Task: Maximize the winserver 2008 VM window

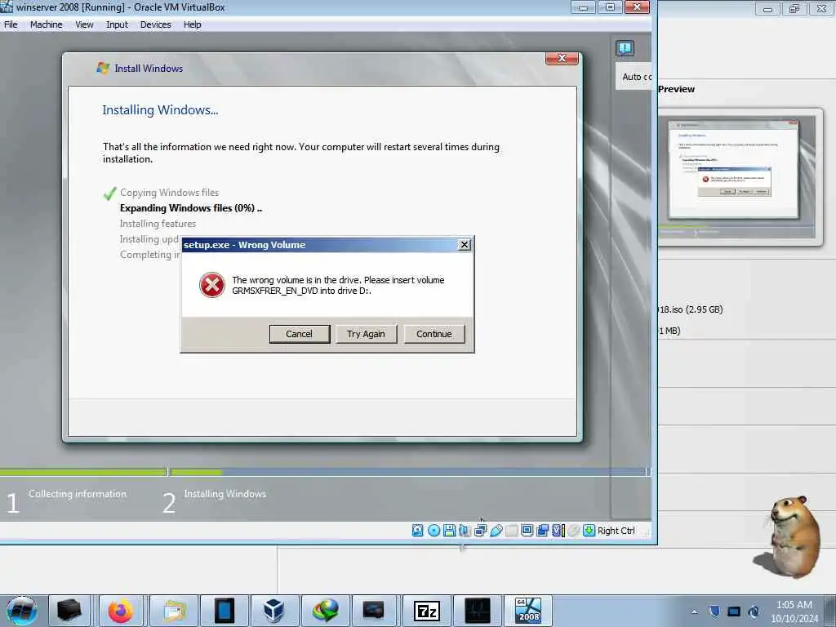Action: (x=610, y=7)
